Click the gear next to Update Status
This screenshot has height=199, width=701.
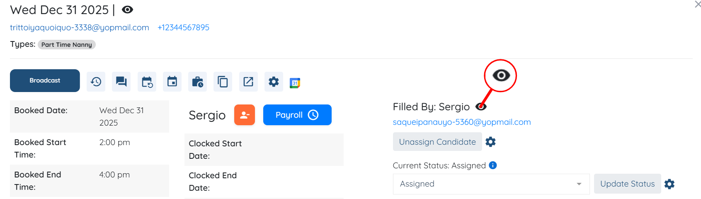669,184
